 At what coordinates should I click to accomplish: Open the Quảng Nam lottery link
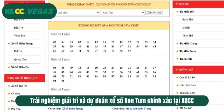pos(20,59)
